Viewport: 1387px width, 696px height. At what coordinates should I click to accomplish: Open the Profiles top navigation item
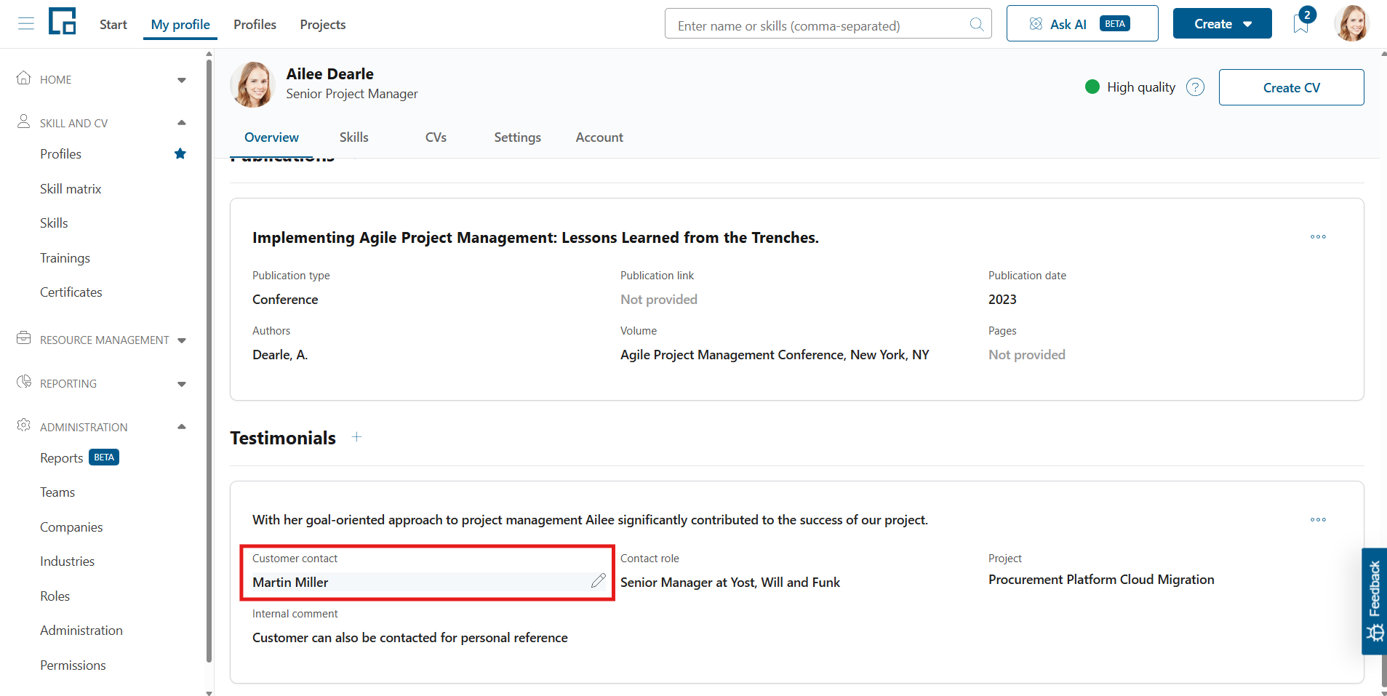tap(255, 25)
